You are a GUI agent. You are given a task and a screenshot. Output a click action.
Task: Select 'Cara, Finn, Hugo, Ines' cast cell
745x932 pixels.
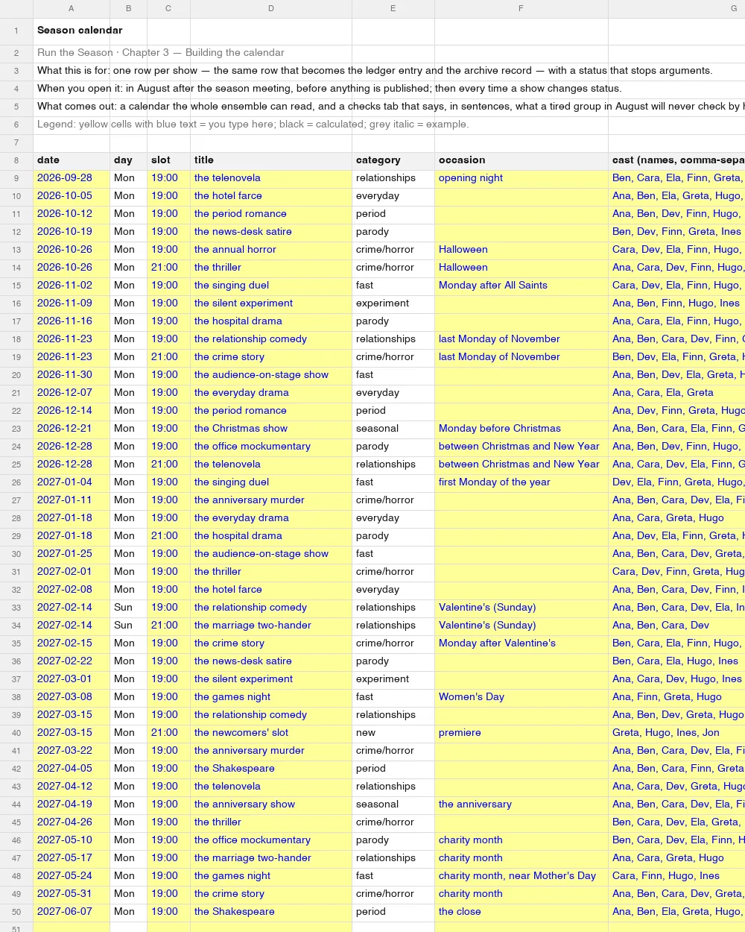(676, 876)
